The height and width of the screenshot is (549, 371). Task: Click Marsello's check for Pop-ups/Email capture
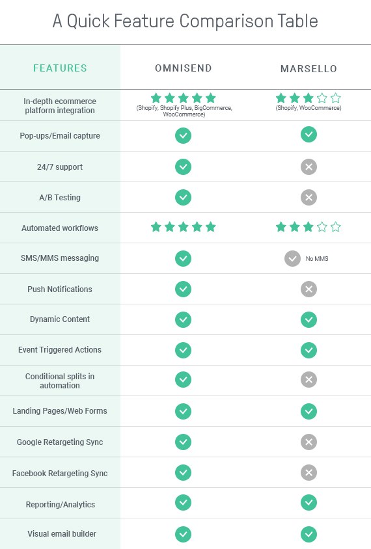(x=309, y=135)
